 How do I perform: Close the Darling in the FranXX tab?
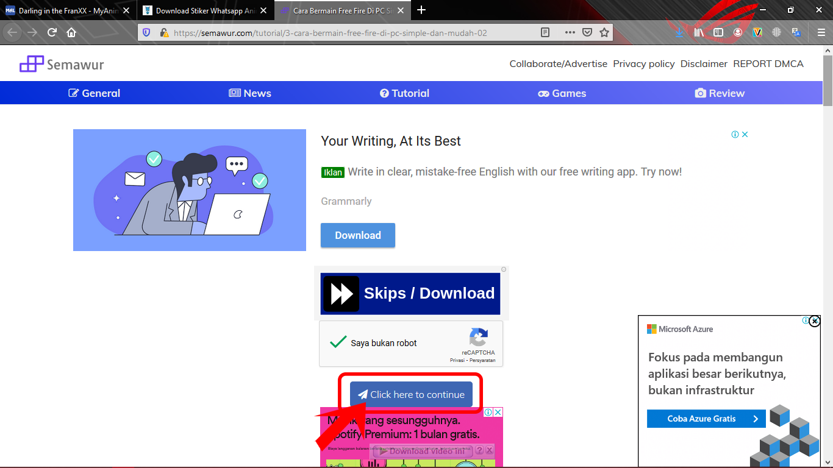(126, 10)
